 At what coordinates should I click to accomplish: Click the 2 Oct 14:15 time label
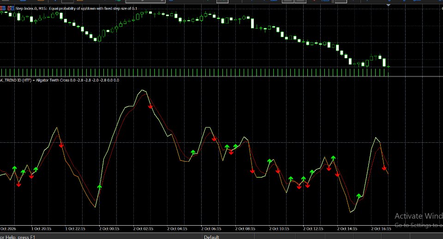(347, 229)
